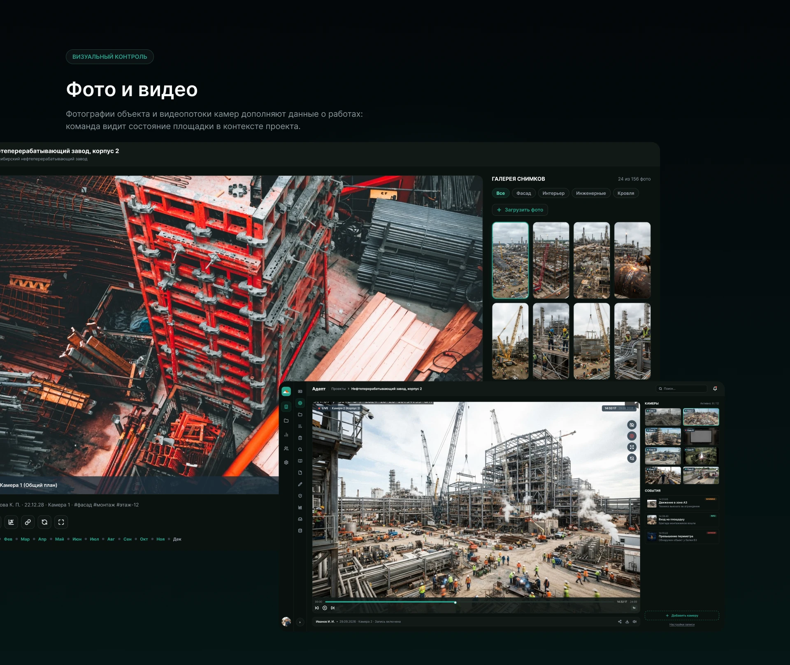The height and width of the screenshot is (665, 790).
Task: Click the Загрузить фото button
Action: (x=520, y=210)
